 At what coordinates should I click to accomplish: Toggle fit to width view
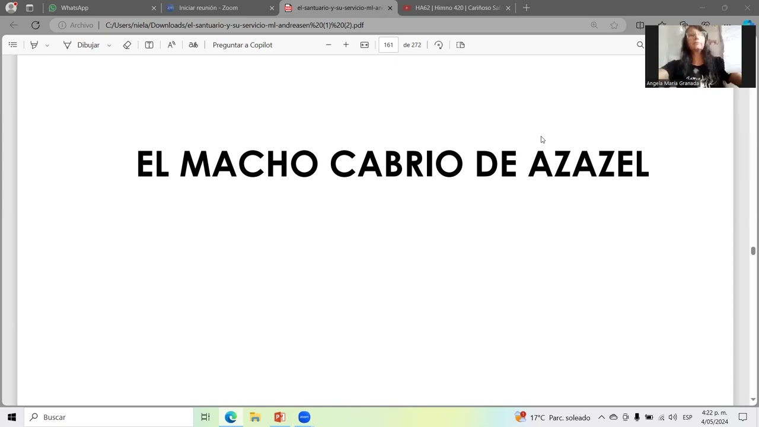[365, 45]
